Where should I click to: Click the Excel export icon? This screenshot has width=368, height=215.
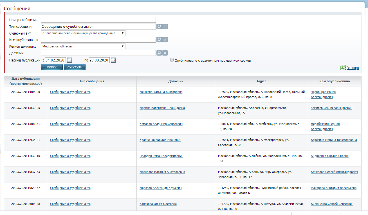point(343,68)
